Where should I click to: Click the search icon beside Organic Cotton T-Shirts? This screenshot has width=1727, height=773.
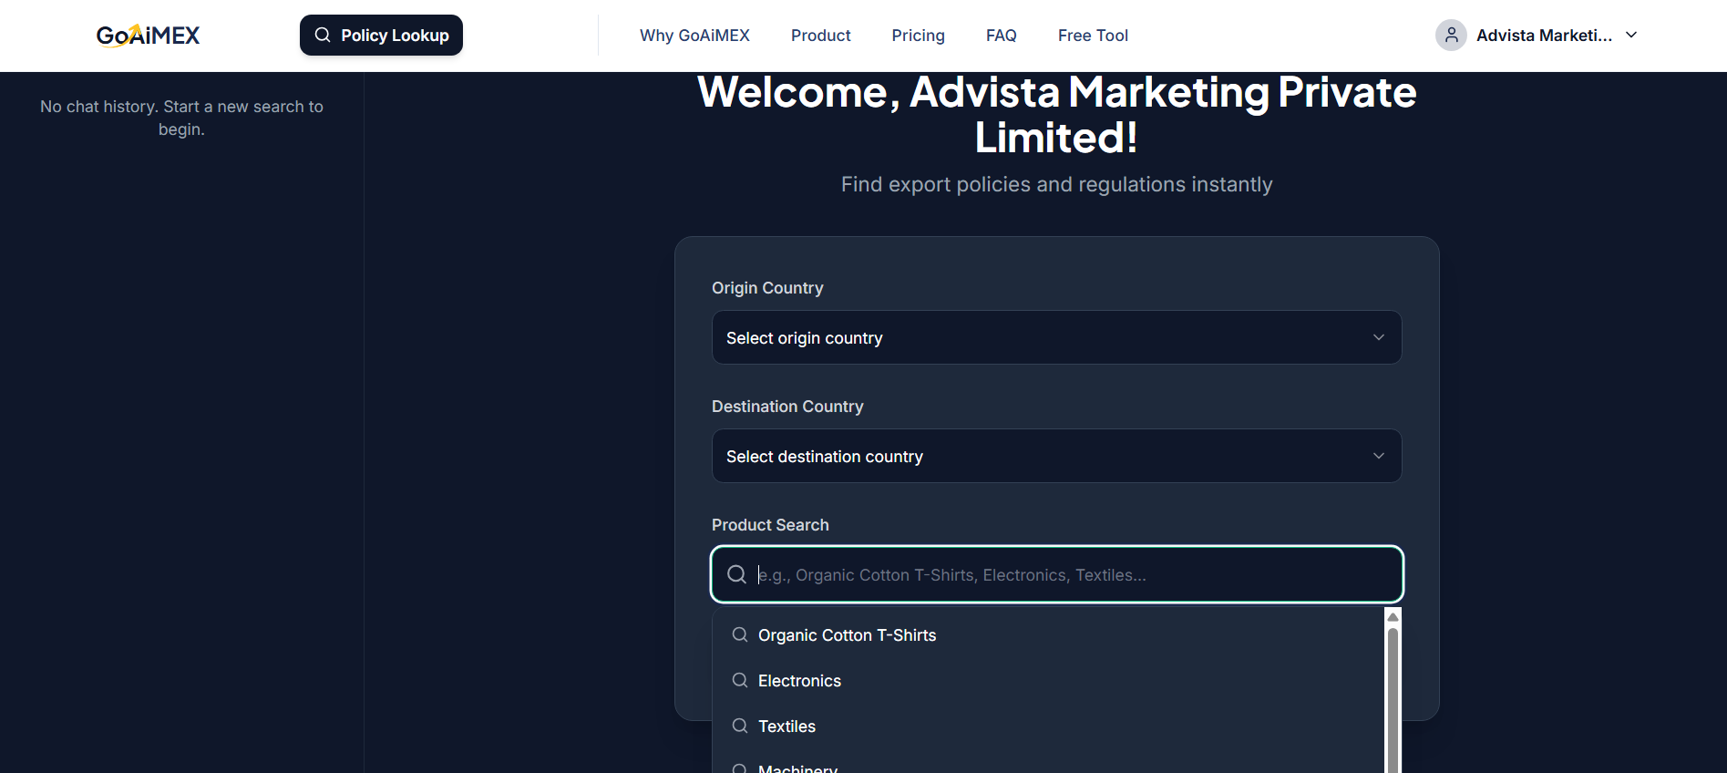[740, 634]
